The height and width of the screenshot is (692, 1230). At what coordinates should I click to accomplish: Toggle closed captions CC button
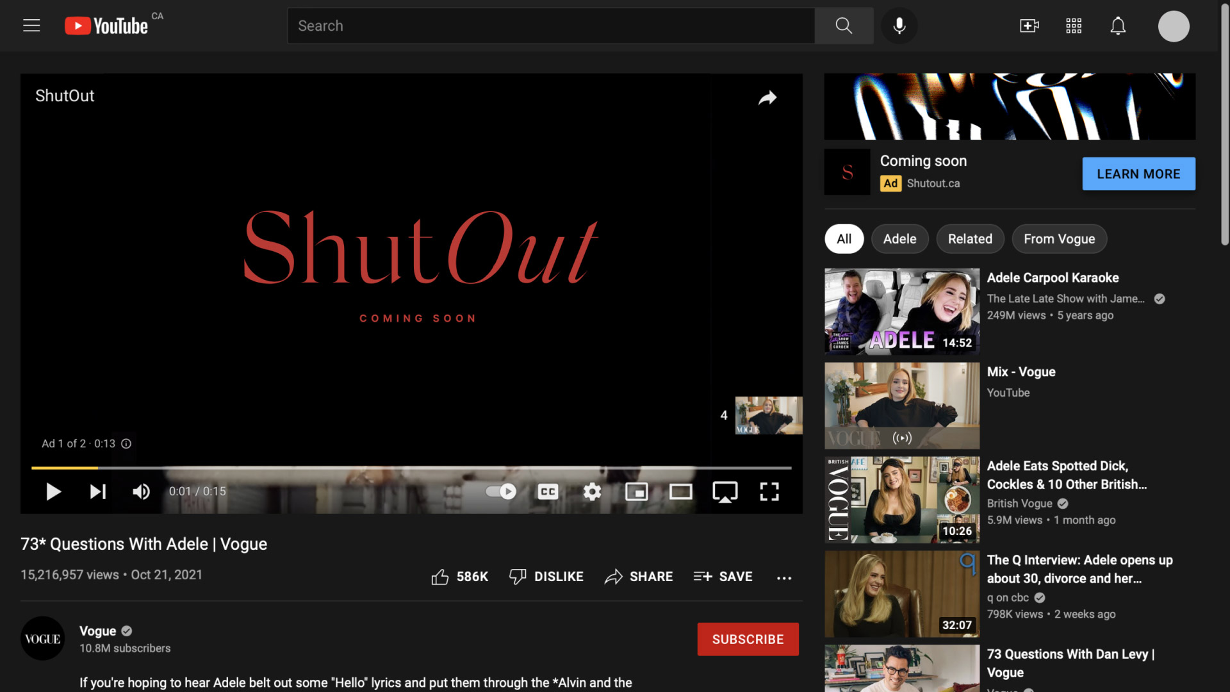pyautogui.click(x=548, y=491)
